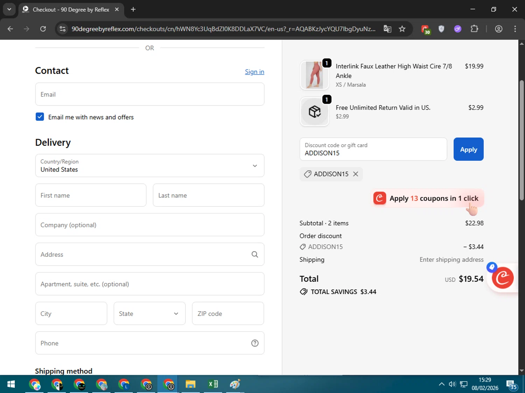Click the shield extension icon
The height and width of the screenshot is (393, 525).
441,29
